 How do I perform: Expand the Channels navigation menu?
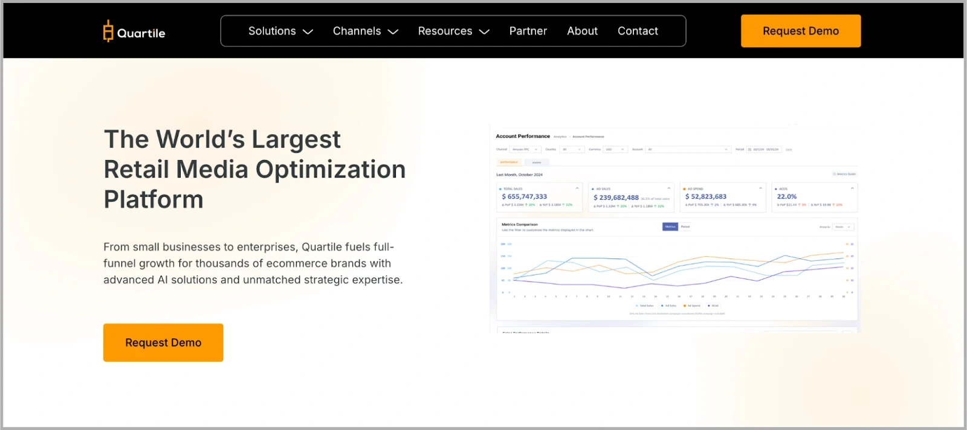click(365, 31)
